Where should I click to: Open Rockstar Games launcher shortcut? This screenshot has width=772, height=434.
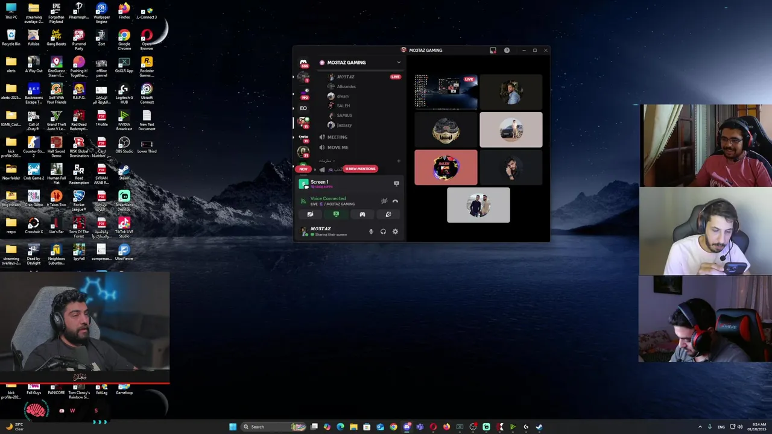(x=147, y=67)
